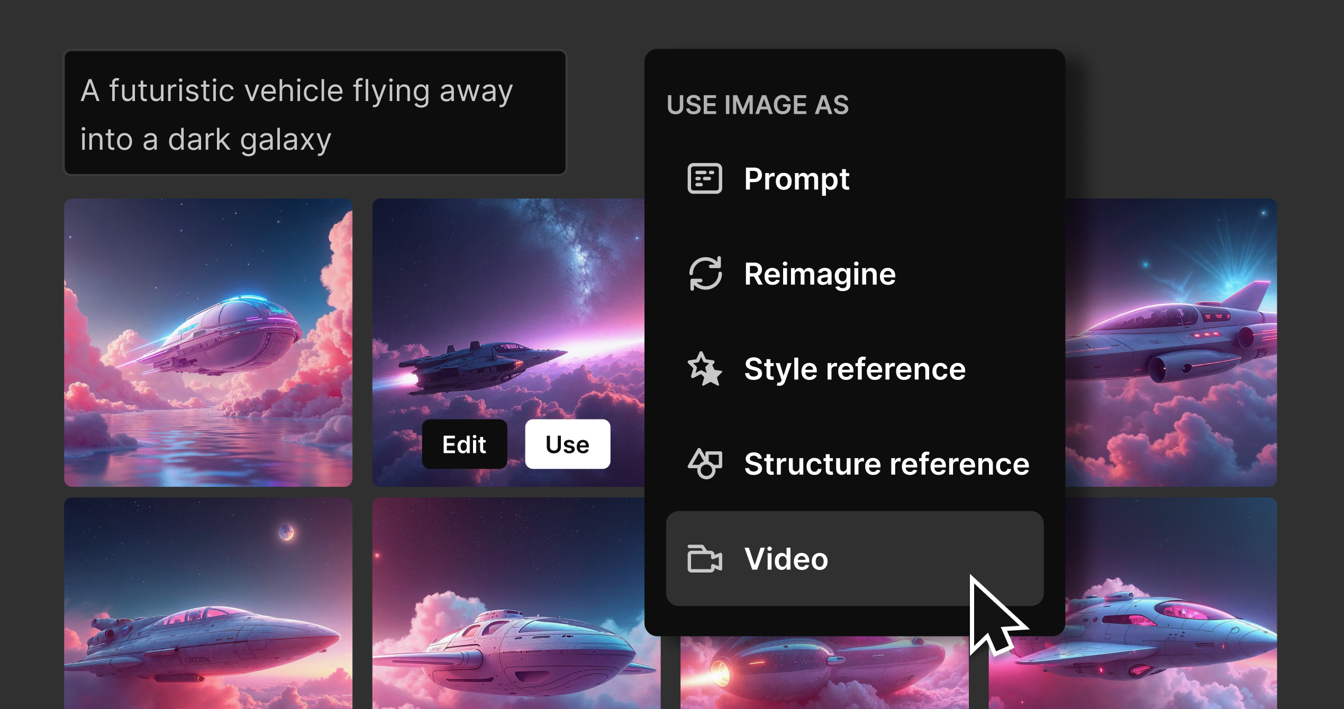Screen dimensions: 1344x709
Task: Choose Video from the menu
Action: pos(786,559)
